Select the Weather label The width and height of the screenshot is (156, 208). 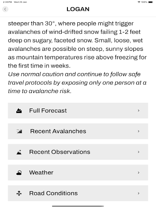tap(41, 173)
